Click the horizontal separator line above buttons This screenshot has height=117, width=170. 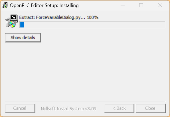click(85, 101)
